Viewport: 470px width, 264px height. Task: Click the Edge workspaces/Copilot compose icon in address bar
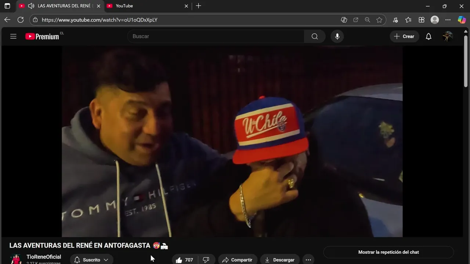(344, 20)
